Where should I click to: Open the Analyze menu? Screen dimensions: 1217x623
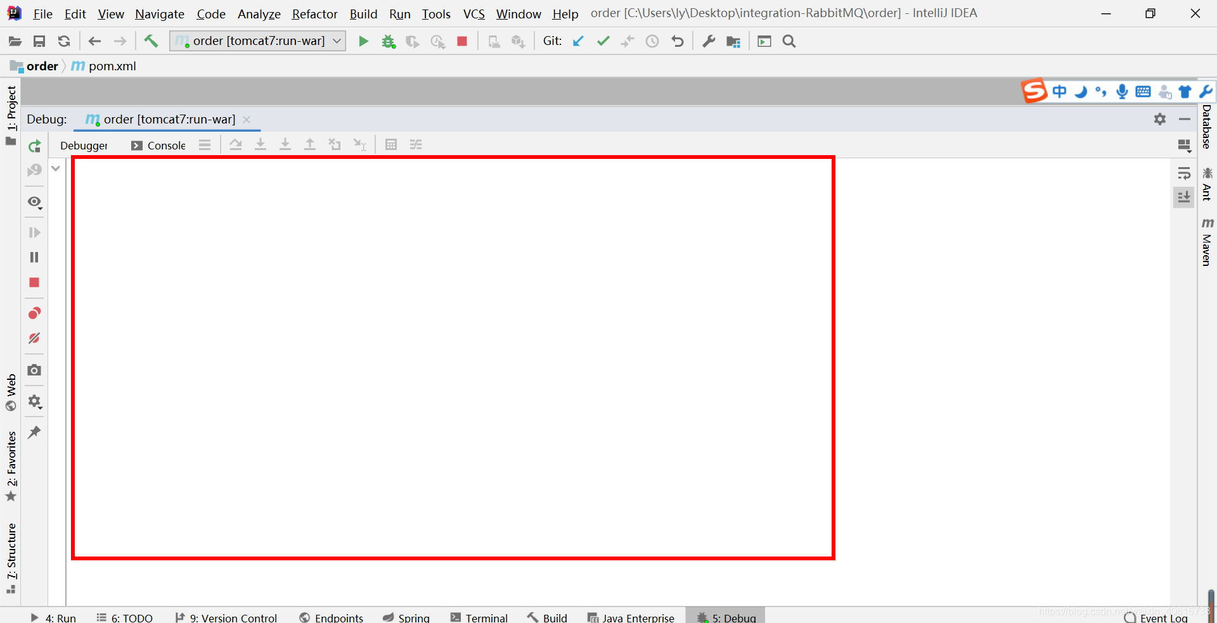259,14
